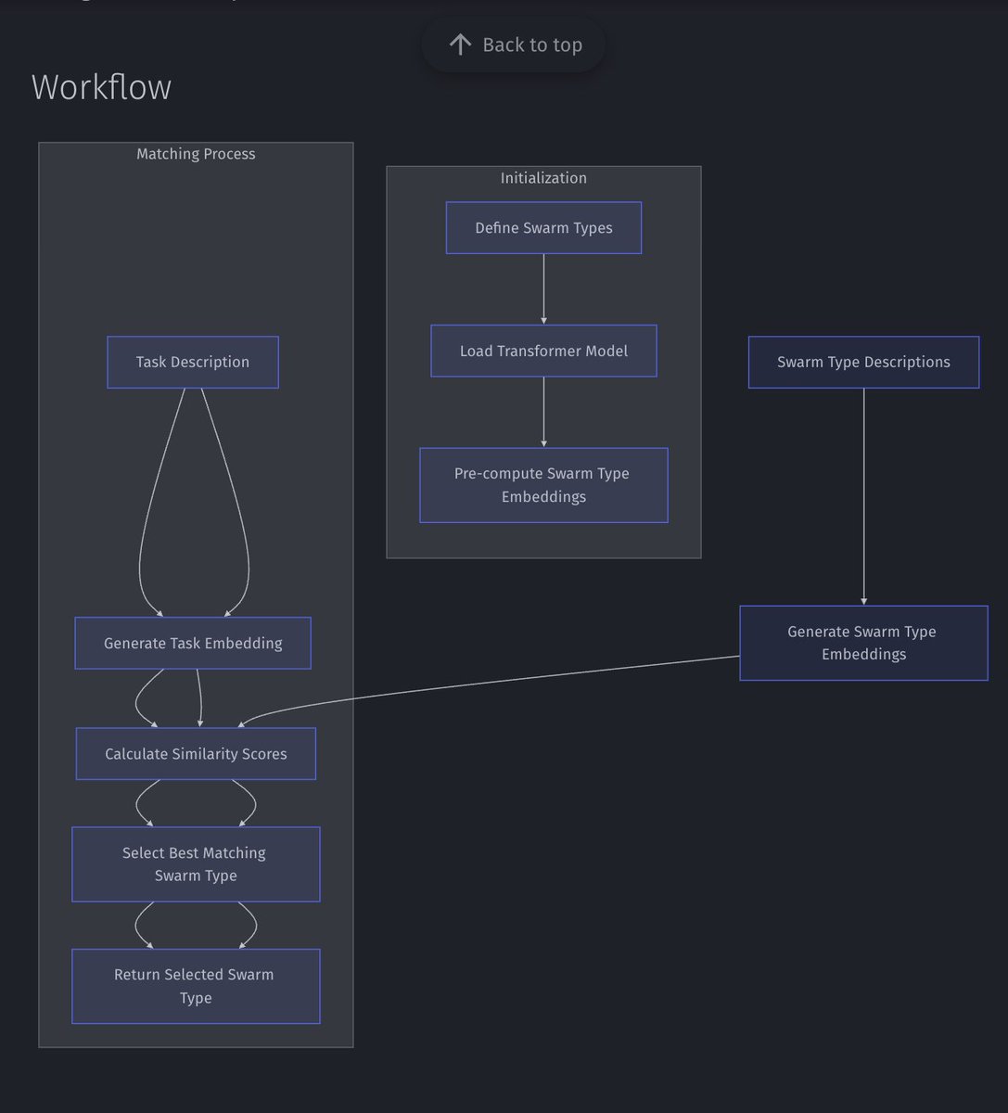
Task: Select the Task Description node
Action: pos(193,362)
